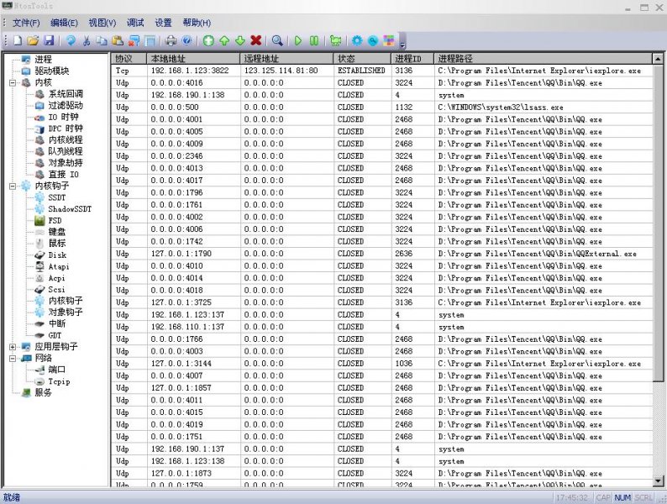Click the Paste clipboard icon
Viewport: 667px width, 504px height.
(x=118, y=41)
